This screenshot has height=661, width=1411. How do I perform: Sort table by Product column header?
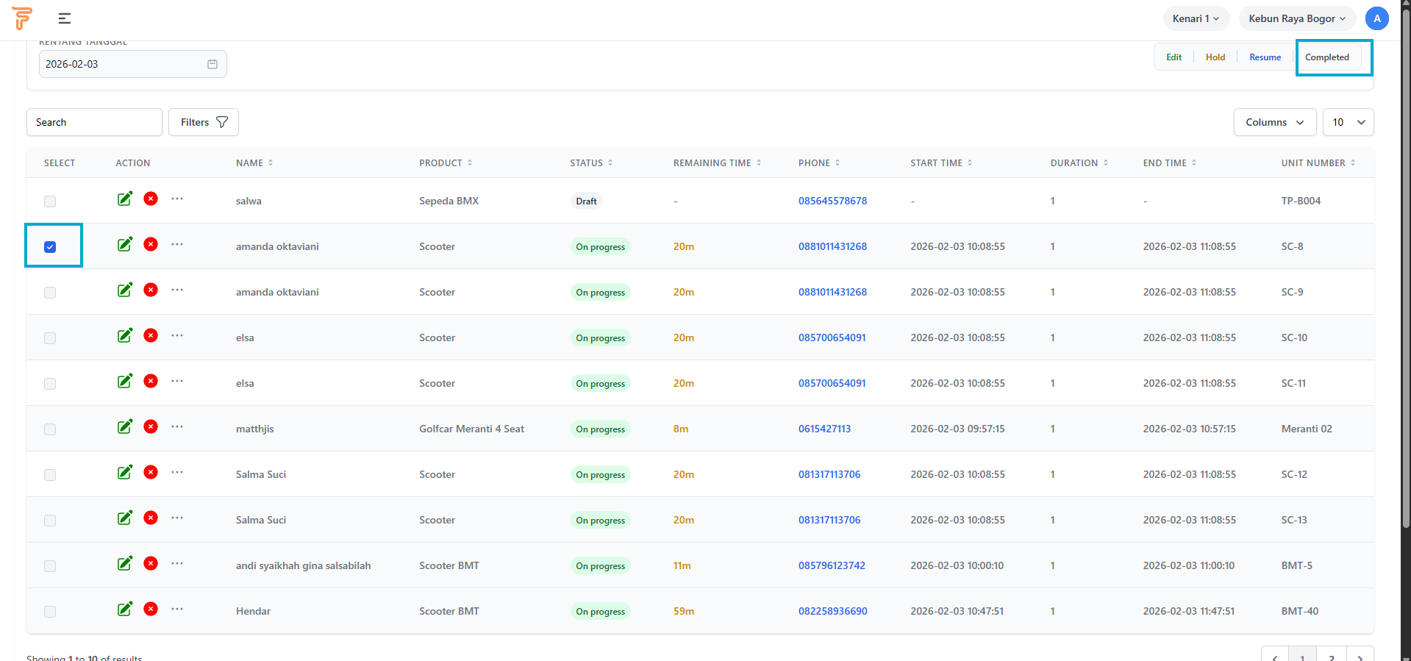[x=446, y=163]
